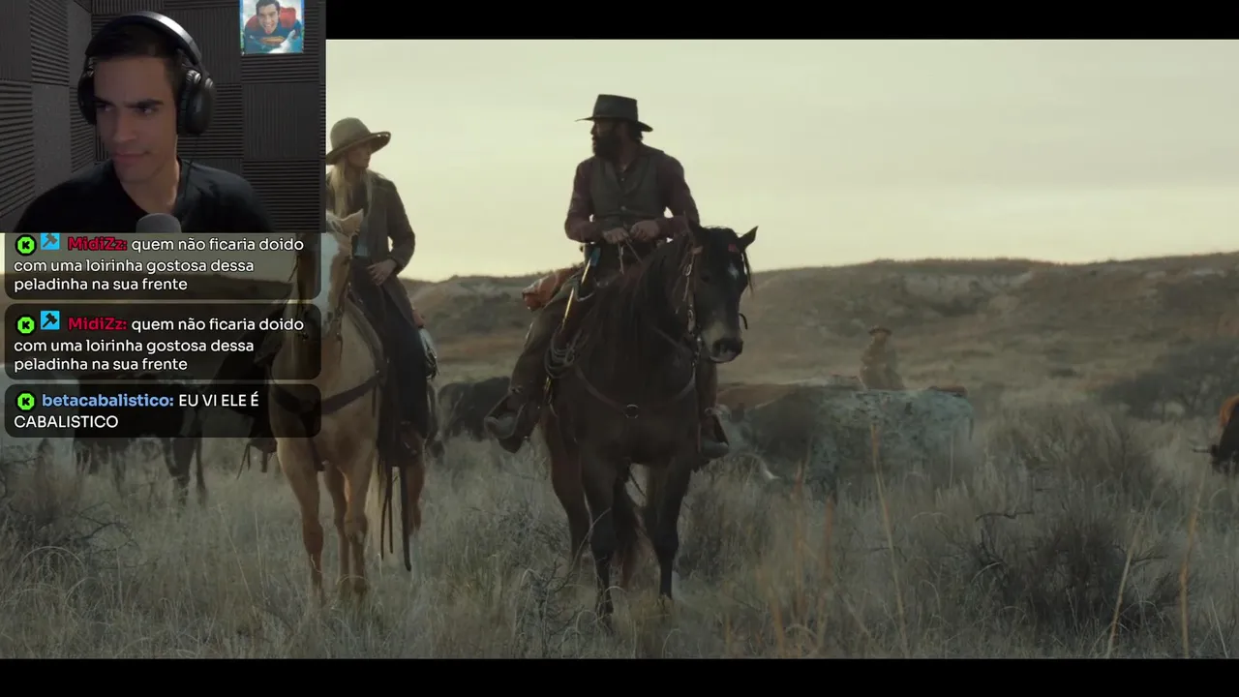
Task: Click the blue badge in the upper MidiZz message
Action: pyautogui.click(x=50, y=242)
